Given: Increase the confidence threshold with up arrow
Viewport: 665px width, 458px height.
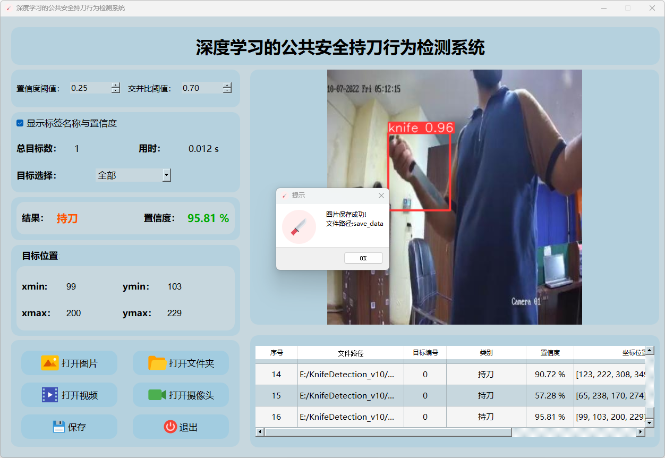Looking at the screenshot, I should click(x=116, y=85).
